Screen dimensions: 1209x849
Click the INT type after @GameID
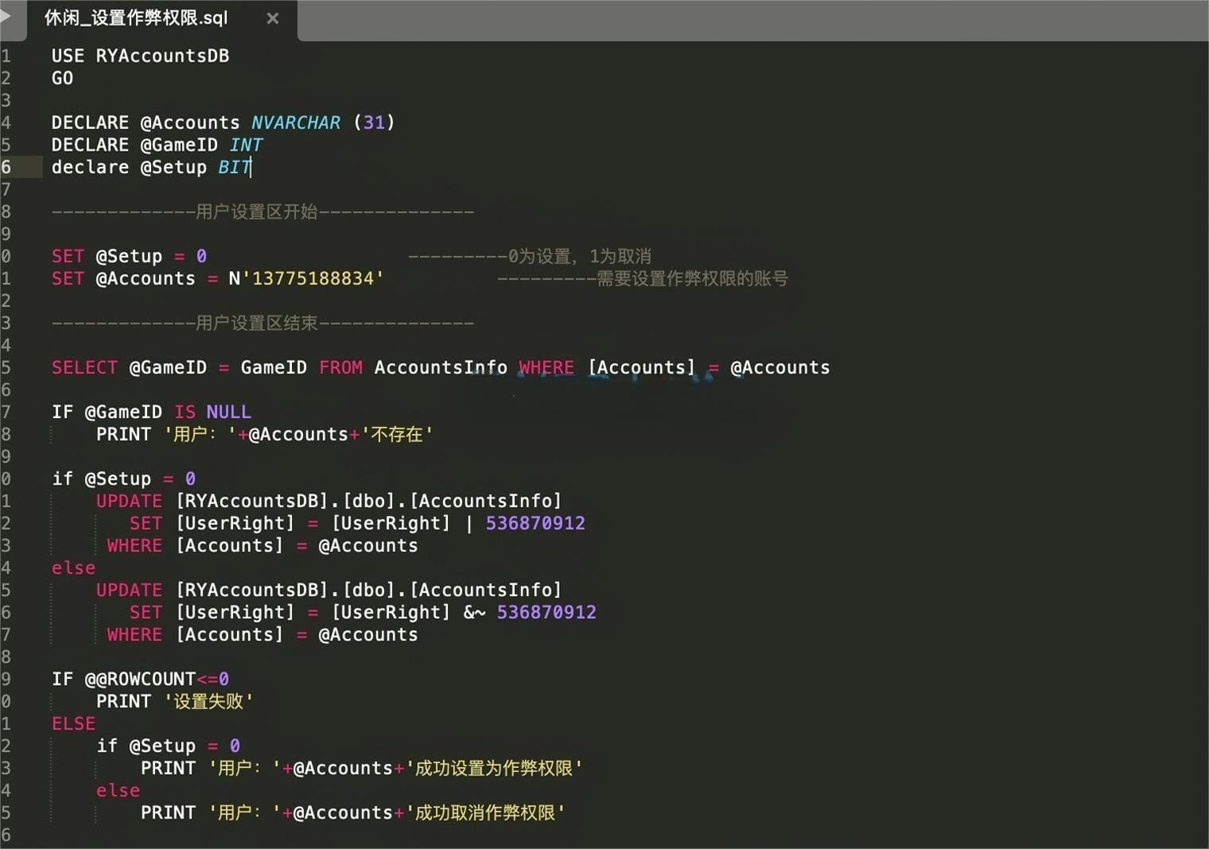[x=246, y=145]
